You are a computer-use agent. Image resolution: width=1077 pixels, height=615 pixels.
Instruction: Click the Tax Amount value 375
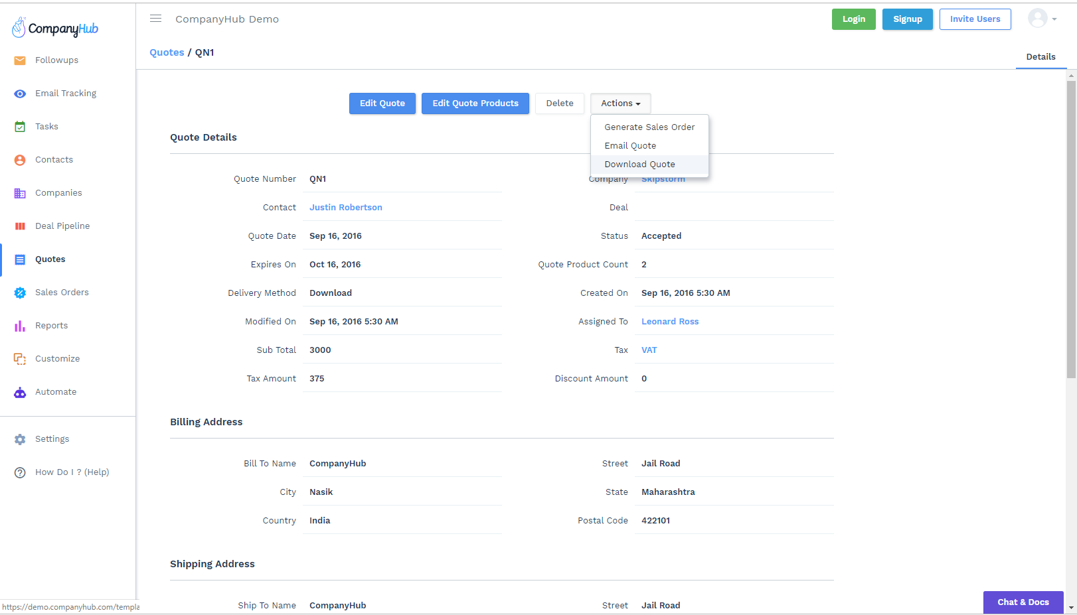(317, 379)
